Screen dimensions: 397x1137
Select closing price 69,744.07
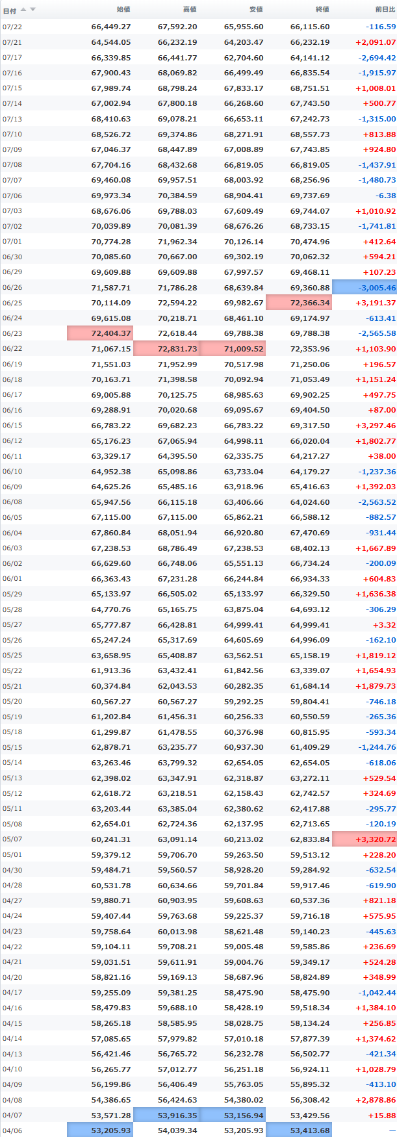310,211
